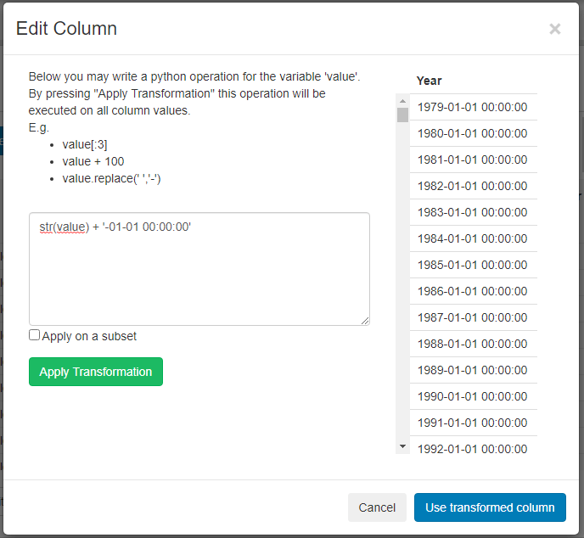Viewport: 584px width, 538px height.
Task: Select the 1987-01-01 00:00:00 row
Action: tap(472, 317)
